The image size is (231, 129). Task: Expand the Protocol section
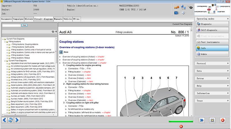click(212, 63)
